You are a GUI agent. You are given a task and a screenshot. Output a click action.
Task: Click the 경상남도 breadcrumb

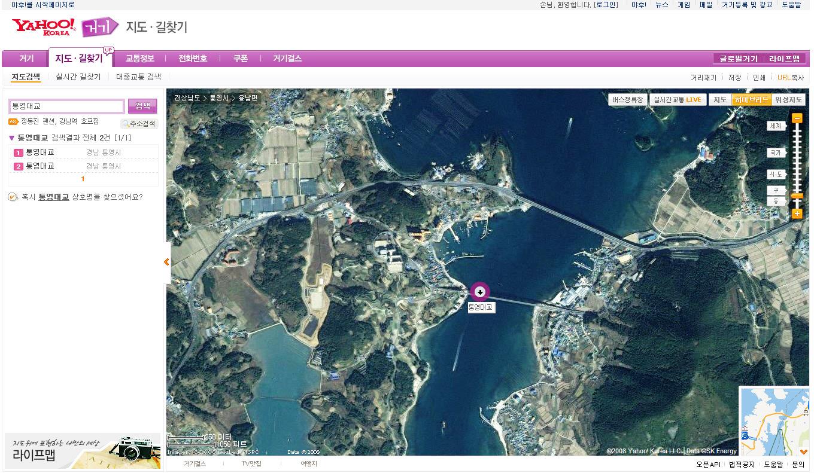[187, 97]
